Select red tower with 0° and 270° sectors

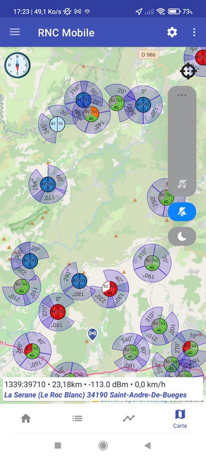tap(58, 311)
